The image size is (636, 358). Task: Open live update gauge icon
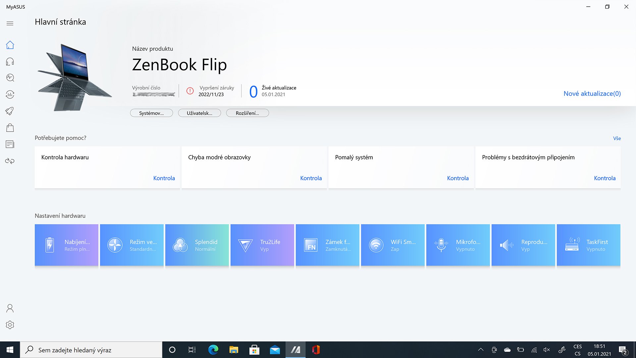coord(10,94)
